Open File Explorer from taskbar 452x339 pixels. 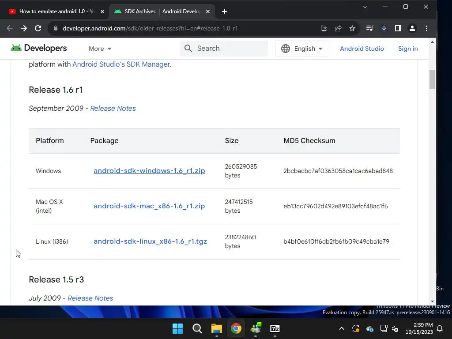point(216,328)
